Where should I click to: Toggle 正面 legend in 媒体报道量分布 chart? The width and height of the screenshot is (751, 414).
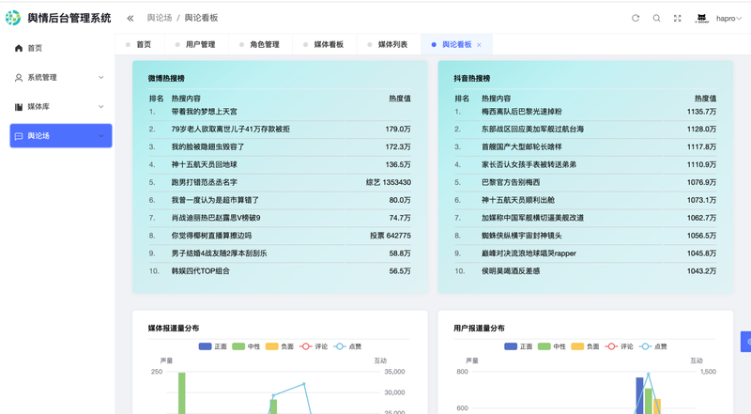213,346
